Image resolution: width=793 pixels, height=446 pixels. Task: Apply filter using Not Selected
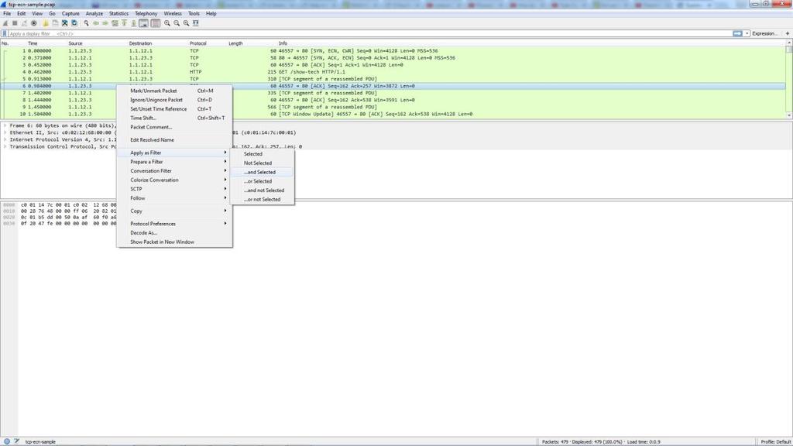[x=262, y=163]
